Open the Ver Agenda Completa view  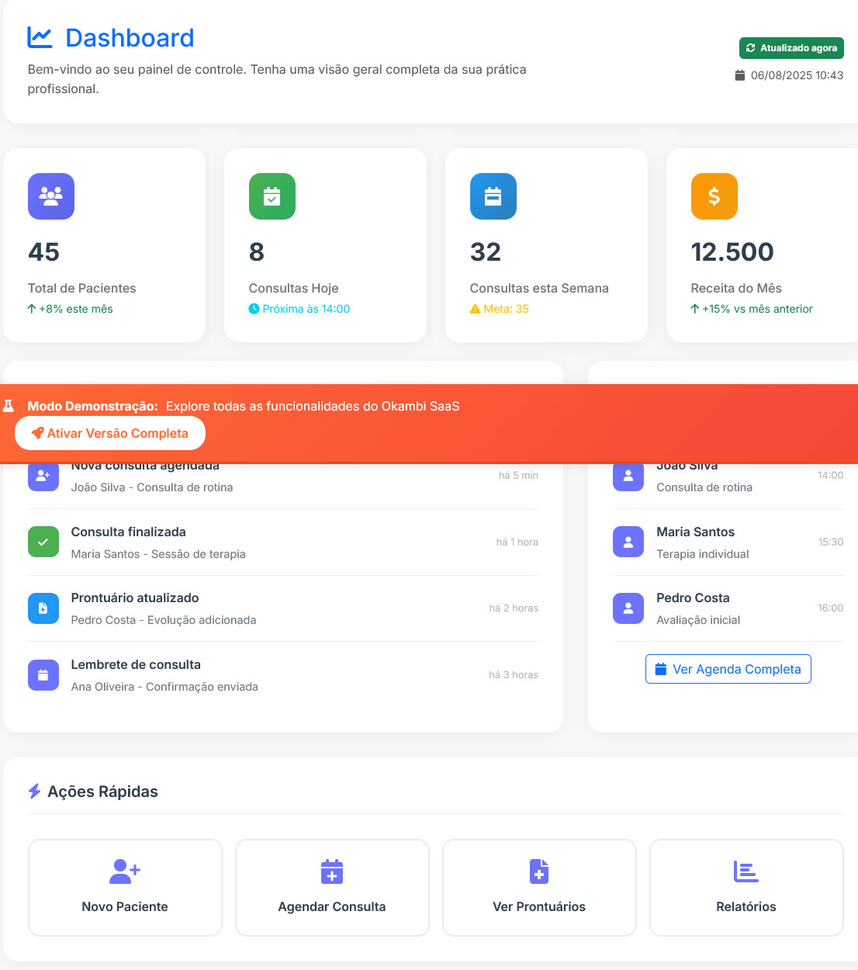pos(728,668)
